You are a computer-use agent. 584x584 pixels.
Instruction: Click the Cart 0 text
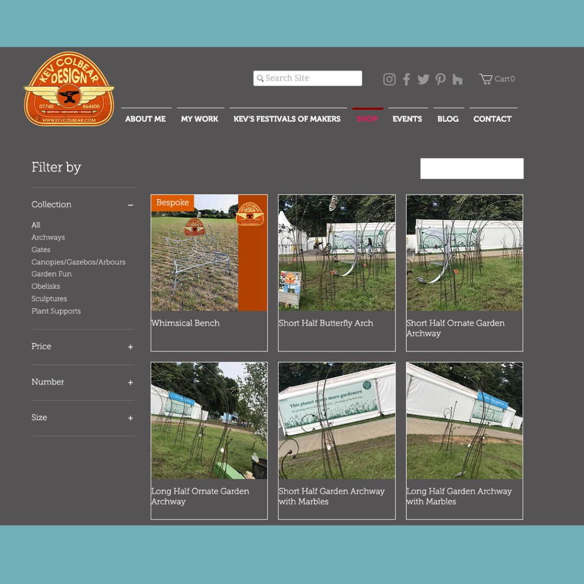click(x=505, y=78)
